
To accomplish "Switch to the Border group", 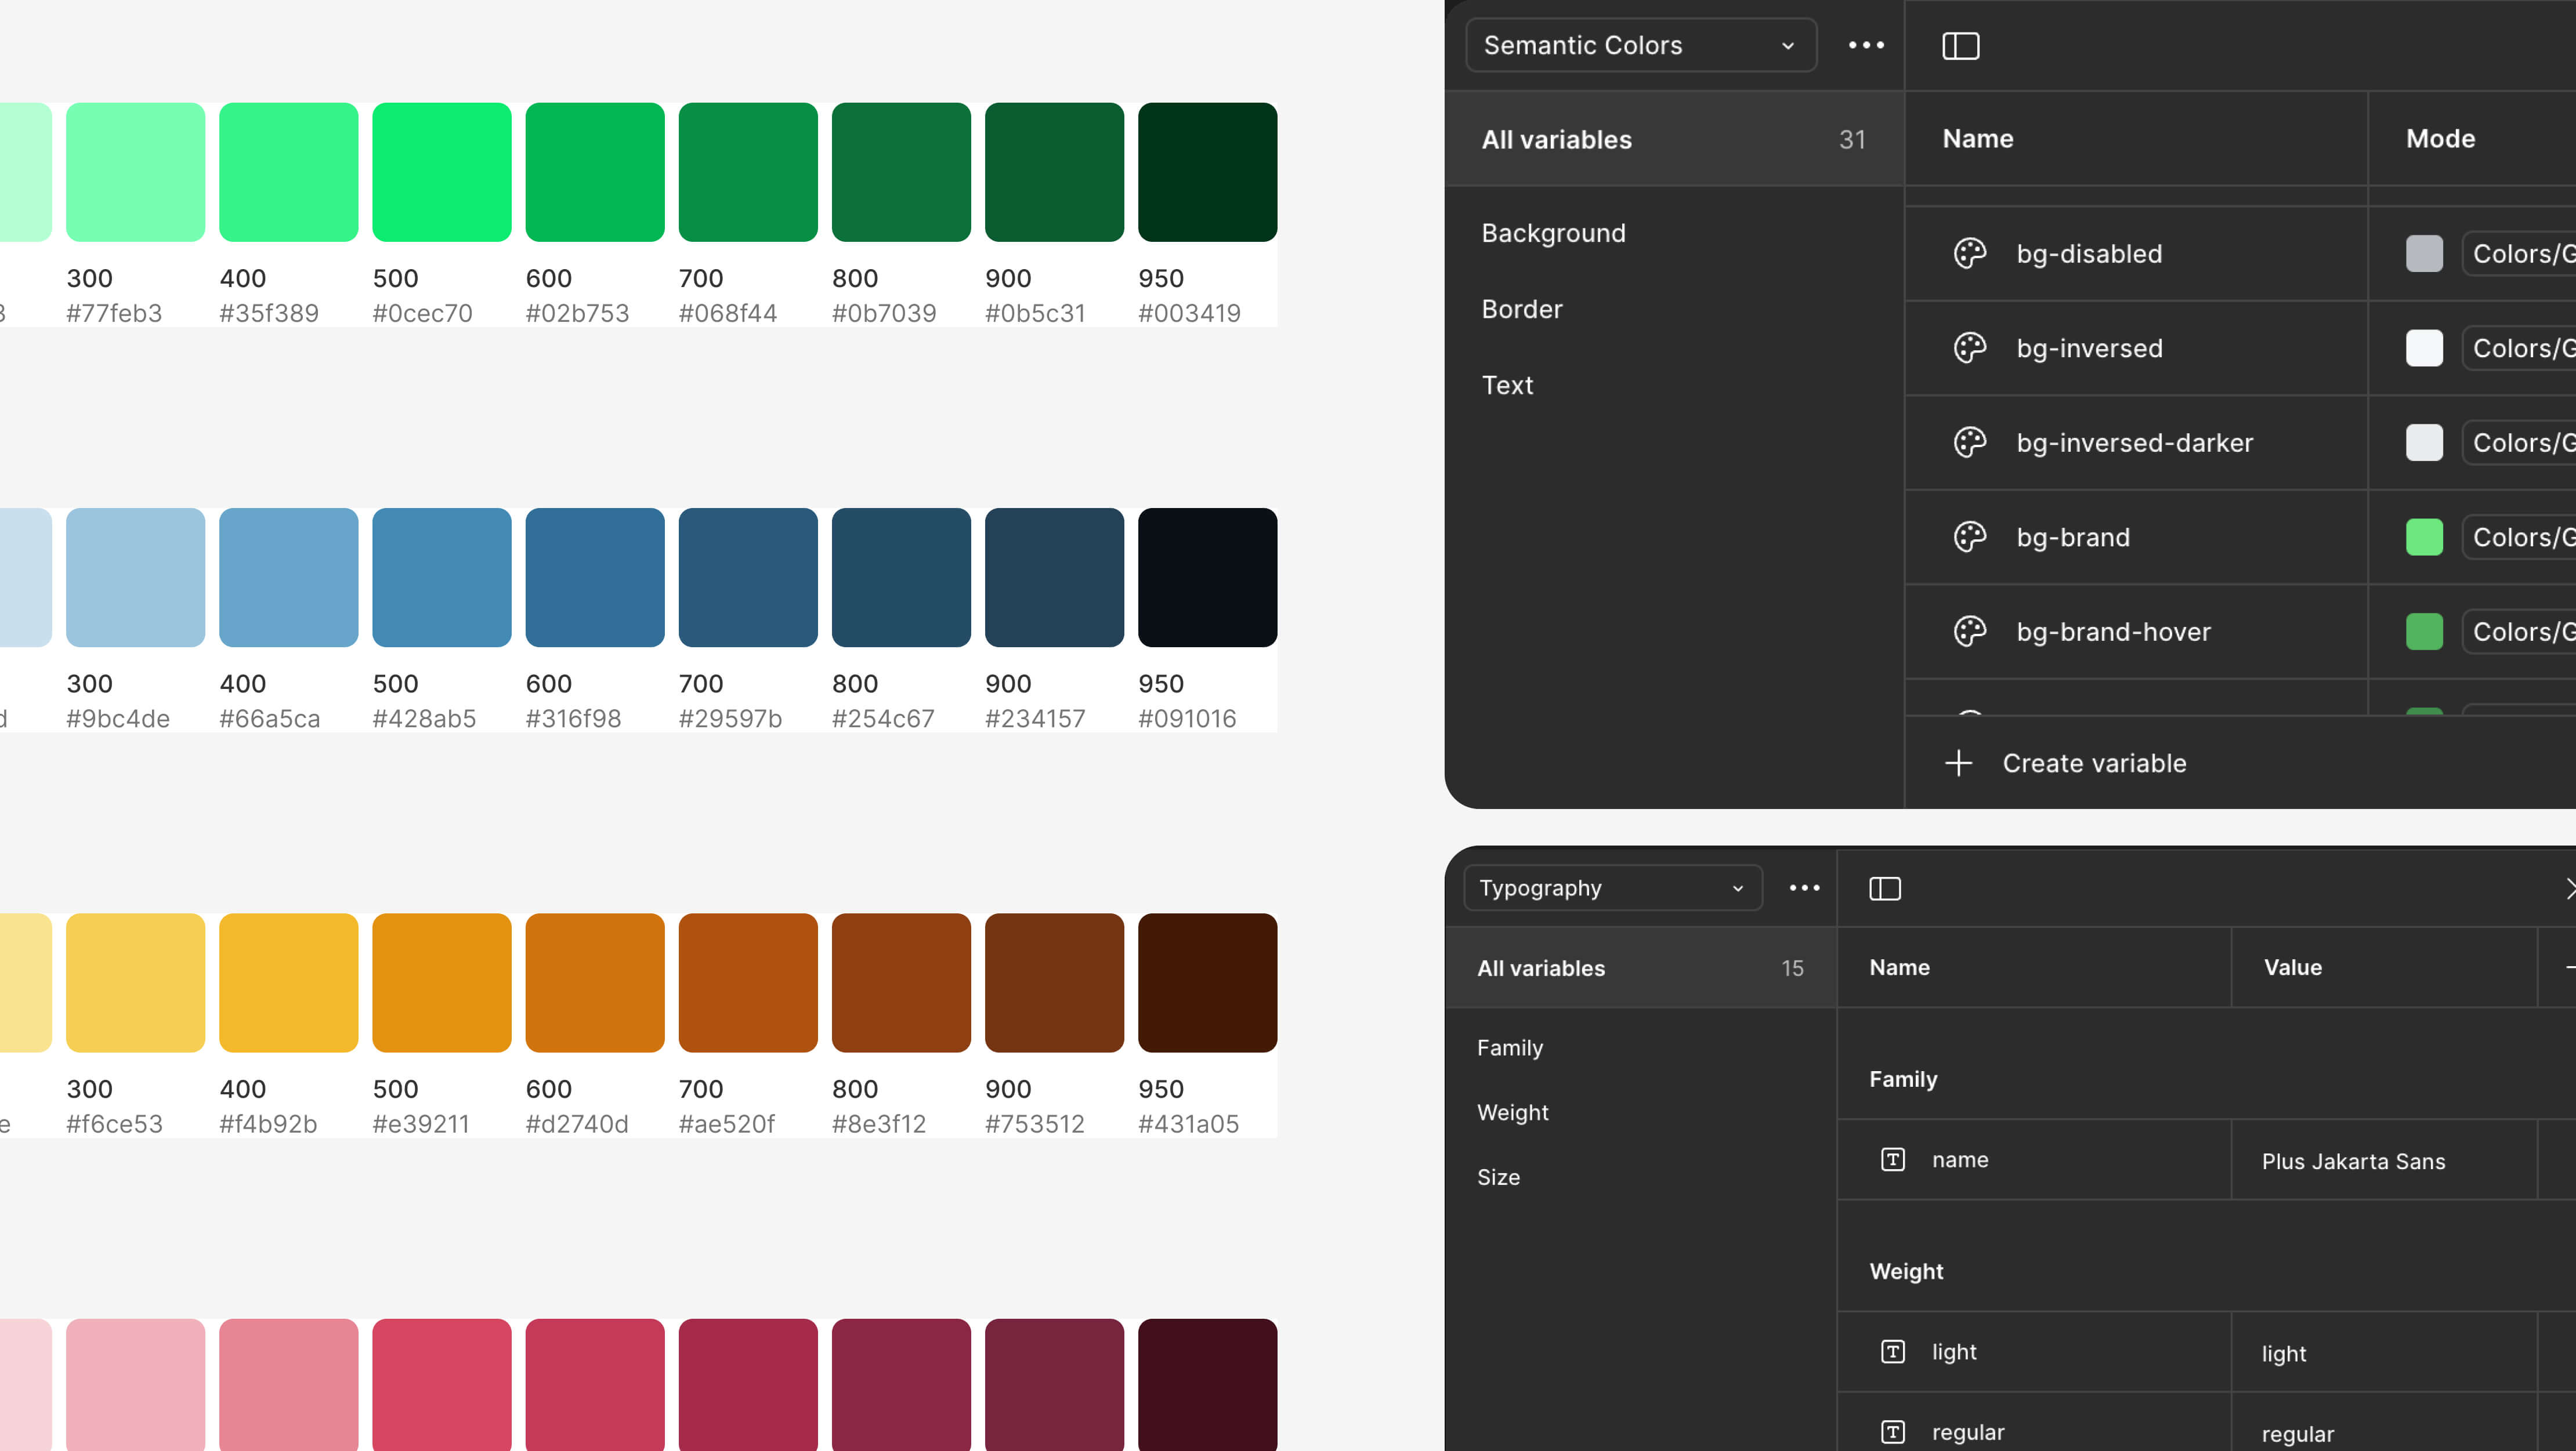I will pyautogui.click(x=1521, y=308).
